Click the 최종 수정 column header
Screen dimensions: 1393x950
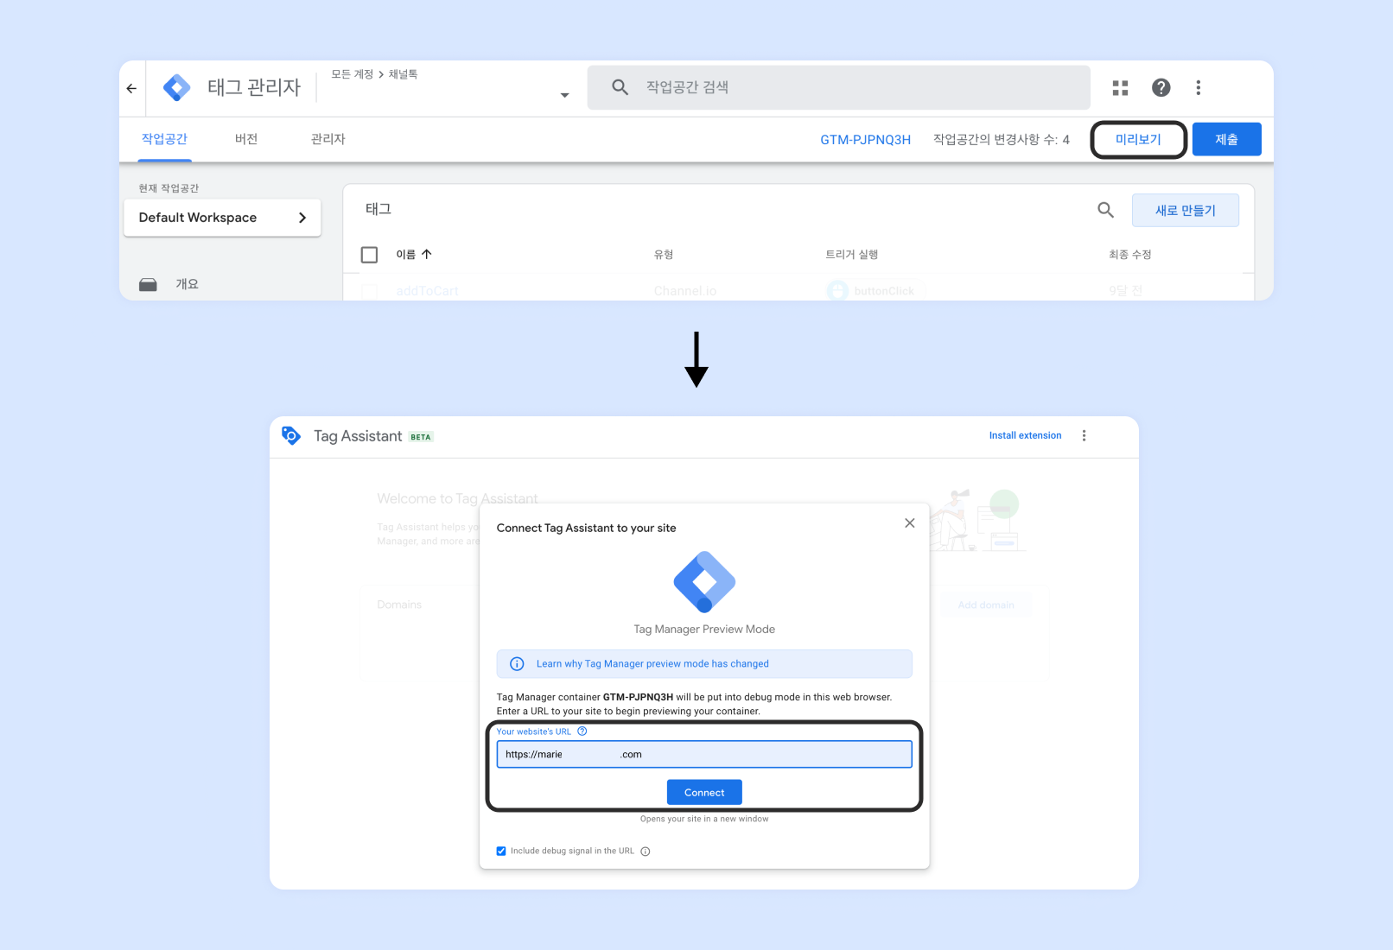(x=1130, y=255)
